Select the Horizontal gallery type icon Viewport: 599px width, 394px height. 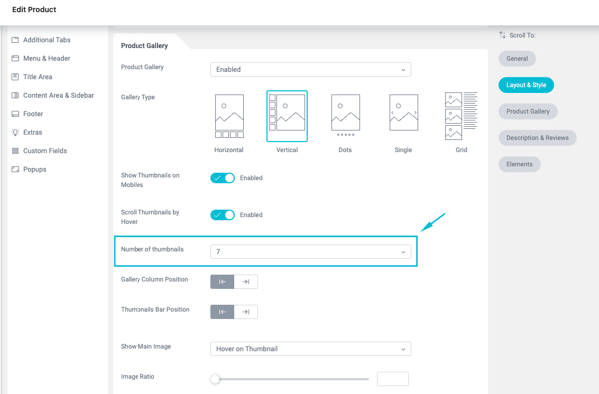click(229, 116)
